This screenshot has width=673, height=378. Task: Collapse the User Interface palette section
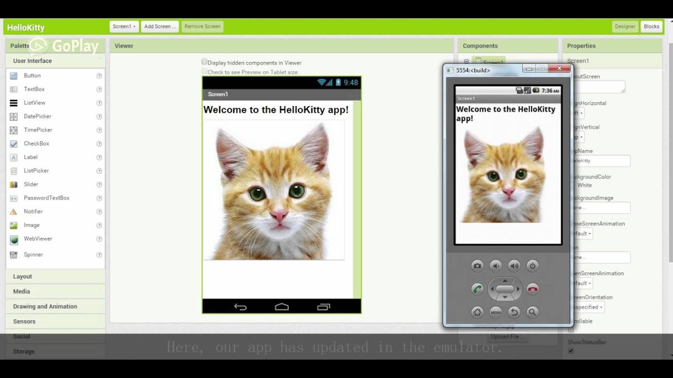click(x=55, y=61)
